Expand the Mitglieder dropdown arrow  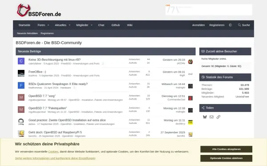(x=92, y=25)
